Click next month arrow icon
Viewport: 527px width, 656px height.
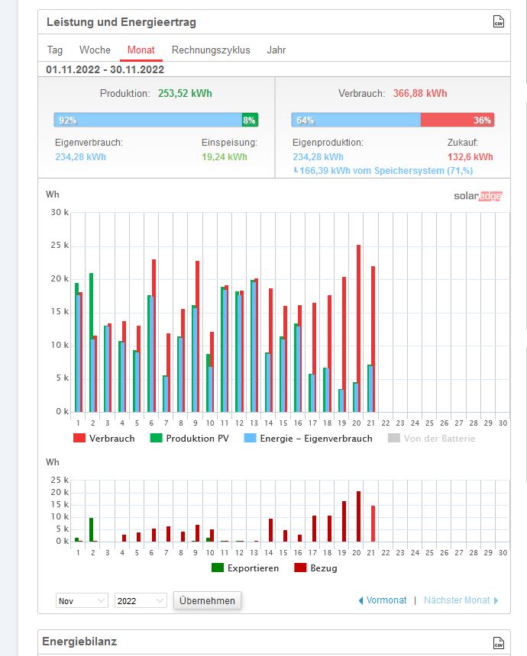click(496, 600)
